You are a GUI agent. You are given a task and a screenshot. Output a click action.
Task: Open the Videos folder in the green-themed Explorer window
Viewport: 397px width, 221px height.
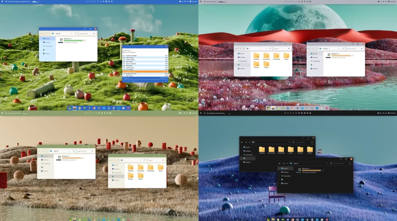coord(140,176)
